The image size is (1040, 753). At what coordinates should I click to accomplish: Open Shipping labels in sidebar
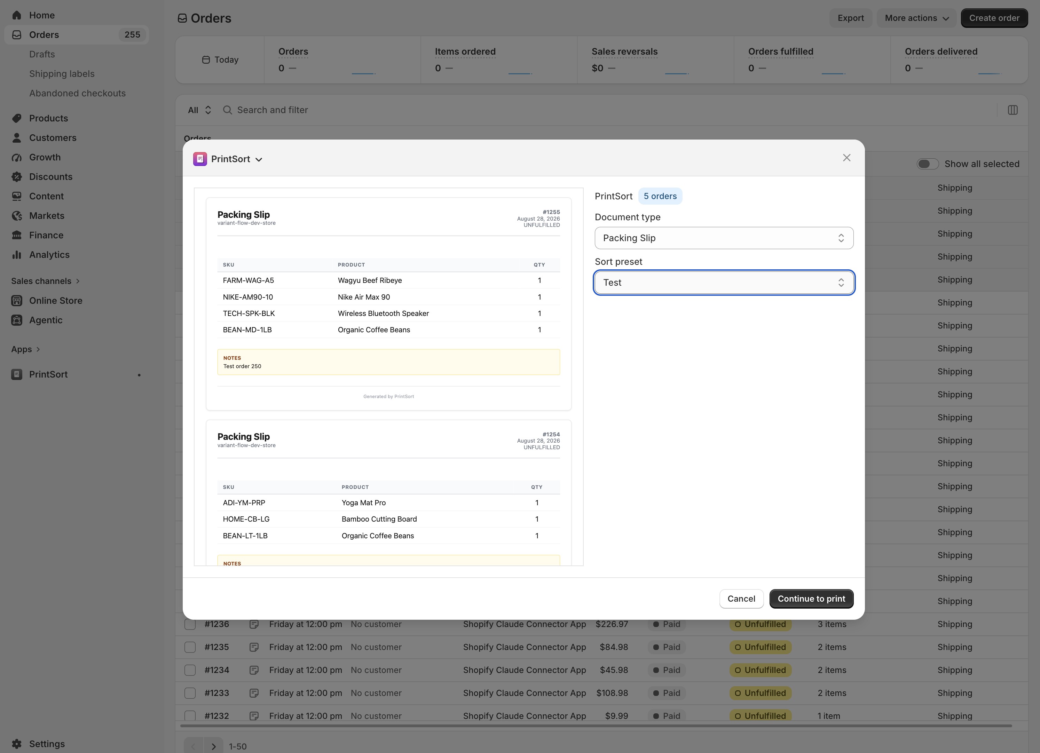click(x=62, y=74)
